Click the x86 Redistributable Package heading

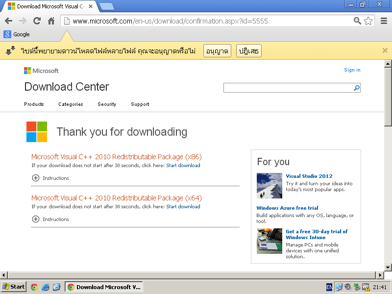[117, 157]
